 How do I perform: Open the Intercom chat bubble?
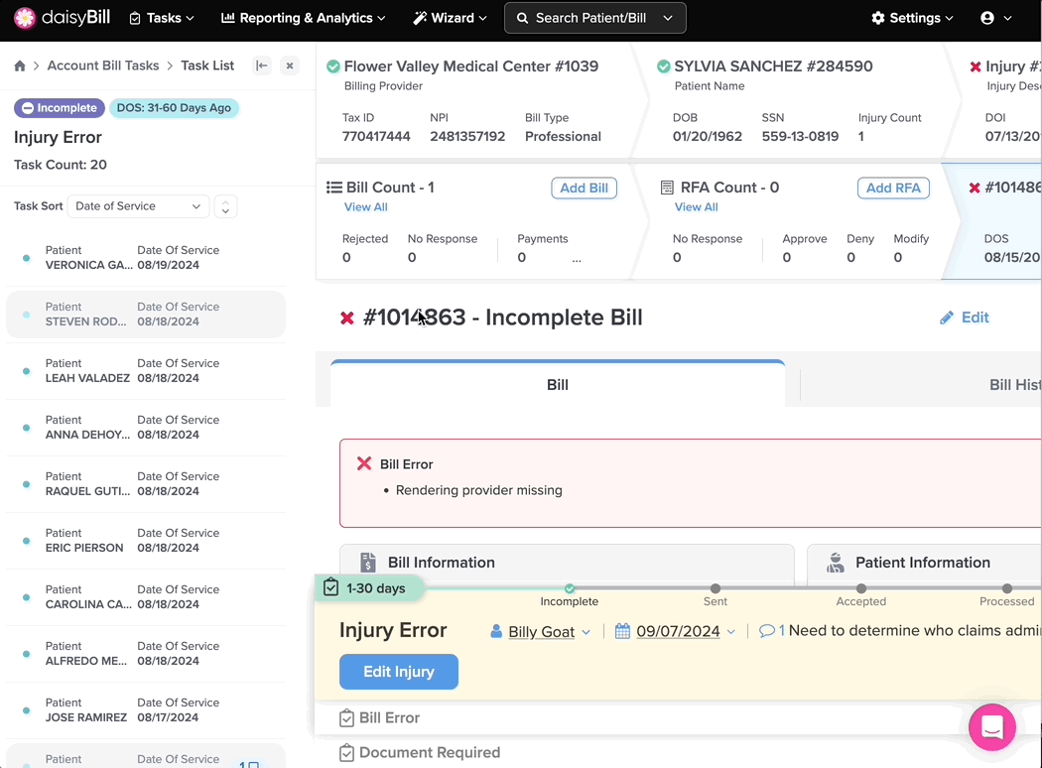click(991, 727)
